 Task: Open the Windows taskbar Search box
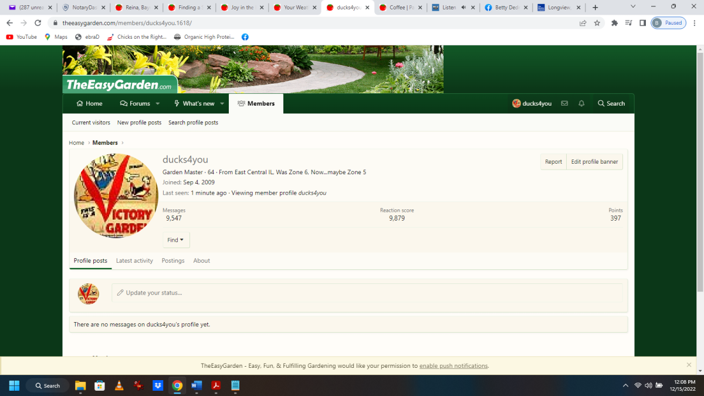48,385
